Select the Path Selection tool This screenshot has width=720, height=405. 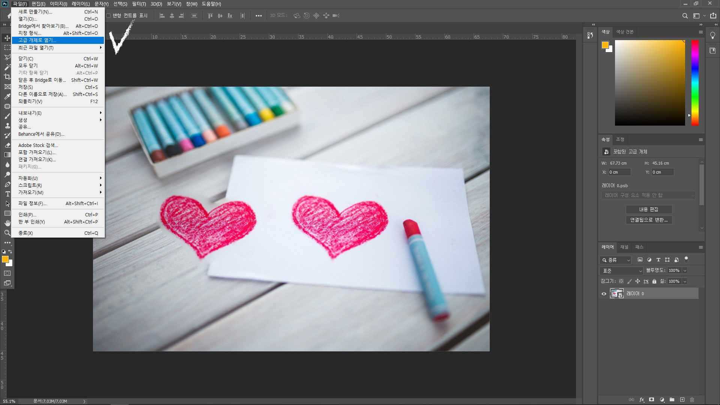(x=7, y=204)
